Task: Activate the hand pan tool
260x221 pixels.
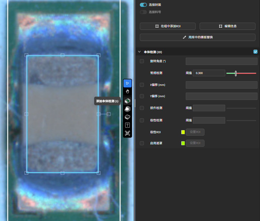Action: 127,91
